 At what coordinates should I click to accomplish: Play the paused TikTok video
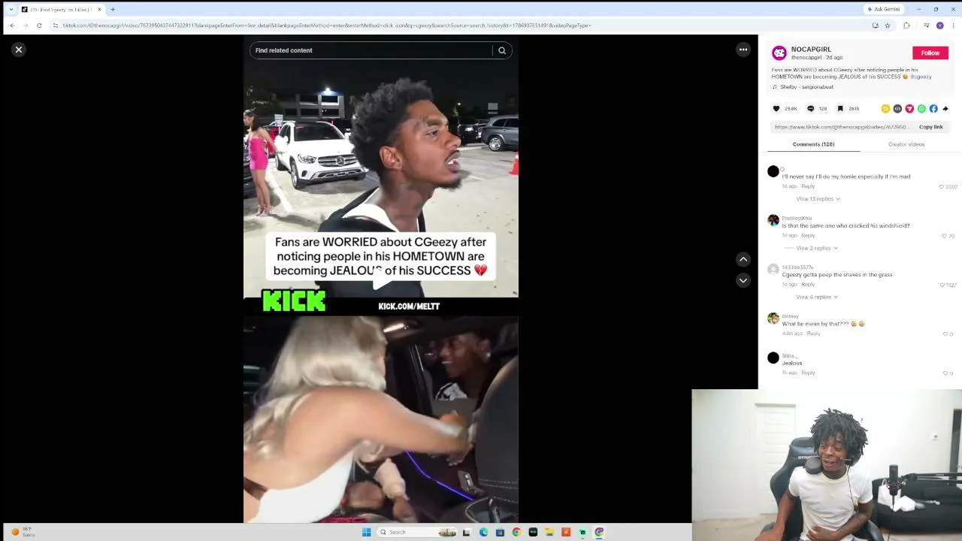[381, 280]
